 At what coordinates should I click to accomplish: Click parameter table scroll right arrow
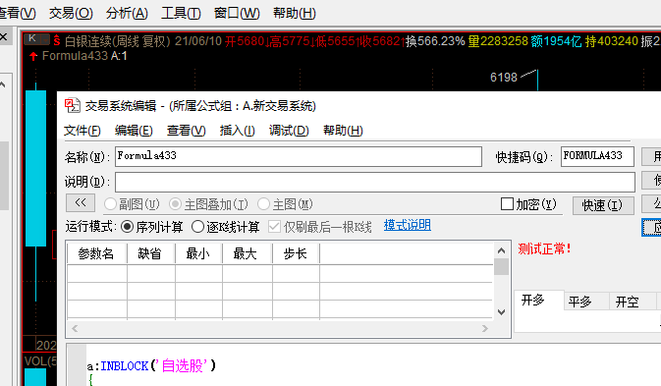click(x=485, y=328)
